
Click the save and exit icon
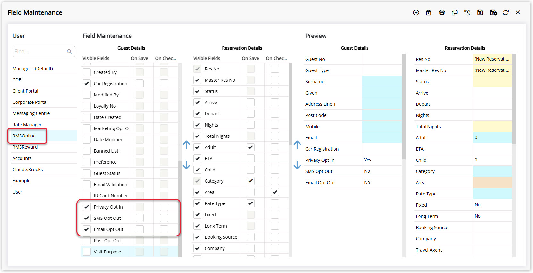[x=494, y=12]
